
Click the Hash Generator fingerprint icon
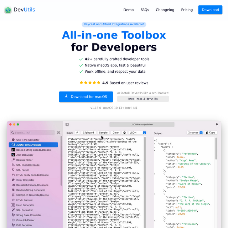click(x=13, y=205)
